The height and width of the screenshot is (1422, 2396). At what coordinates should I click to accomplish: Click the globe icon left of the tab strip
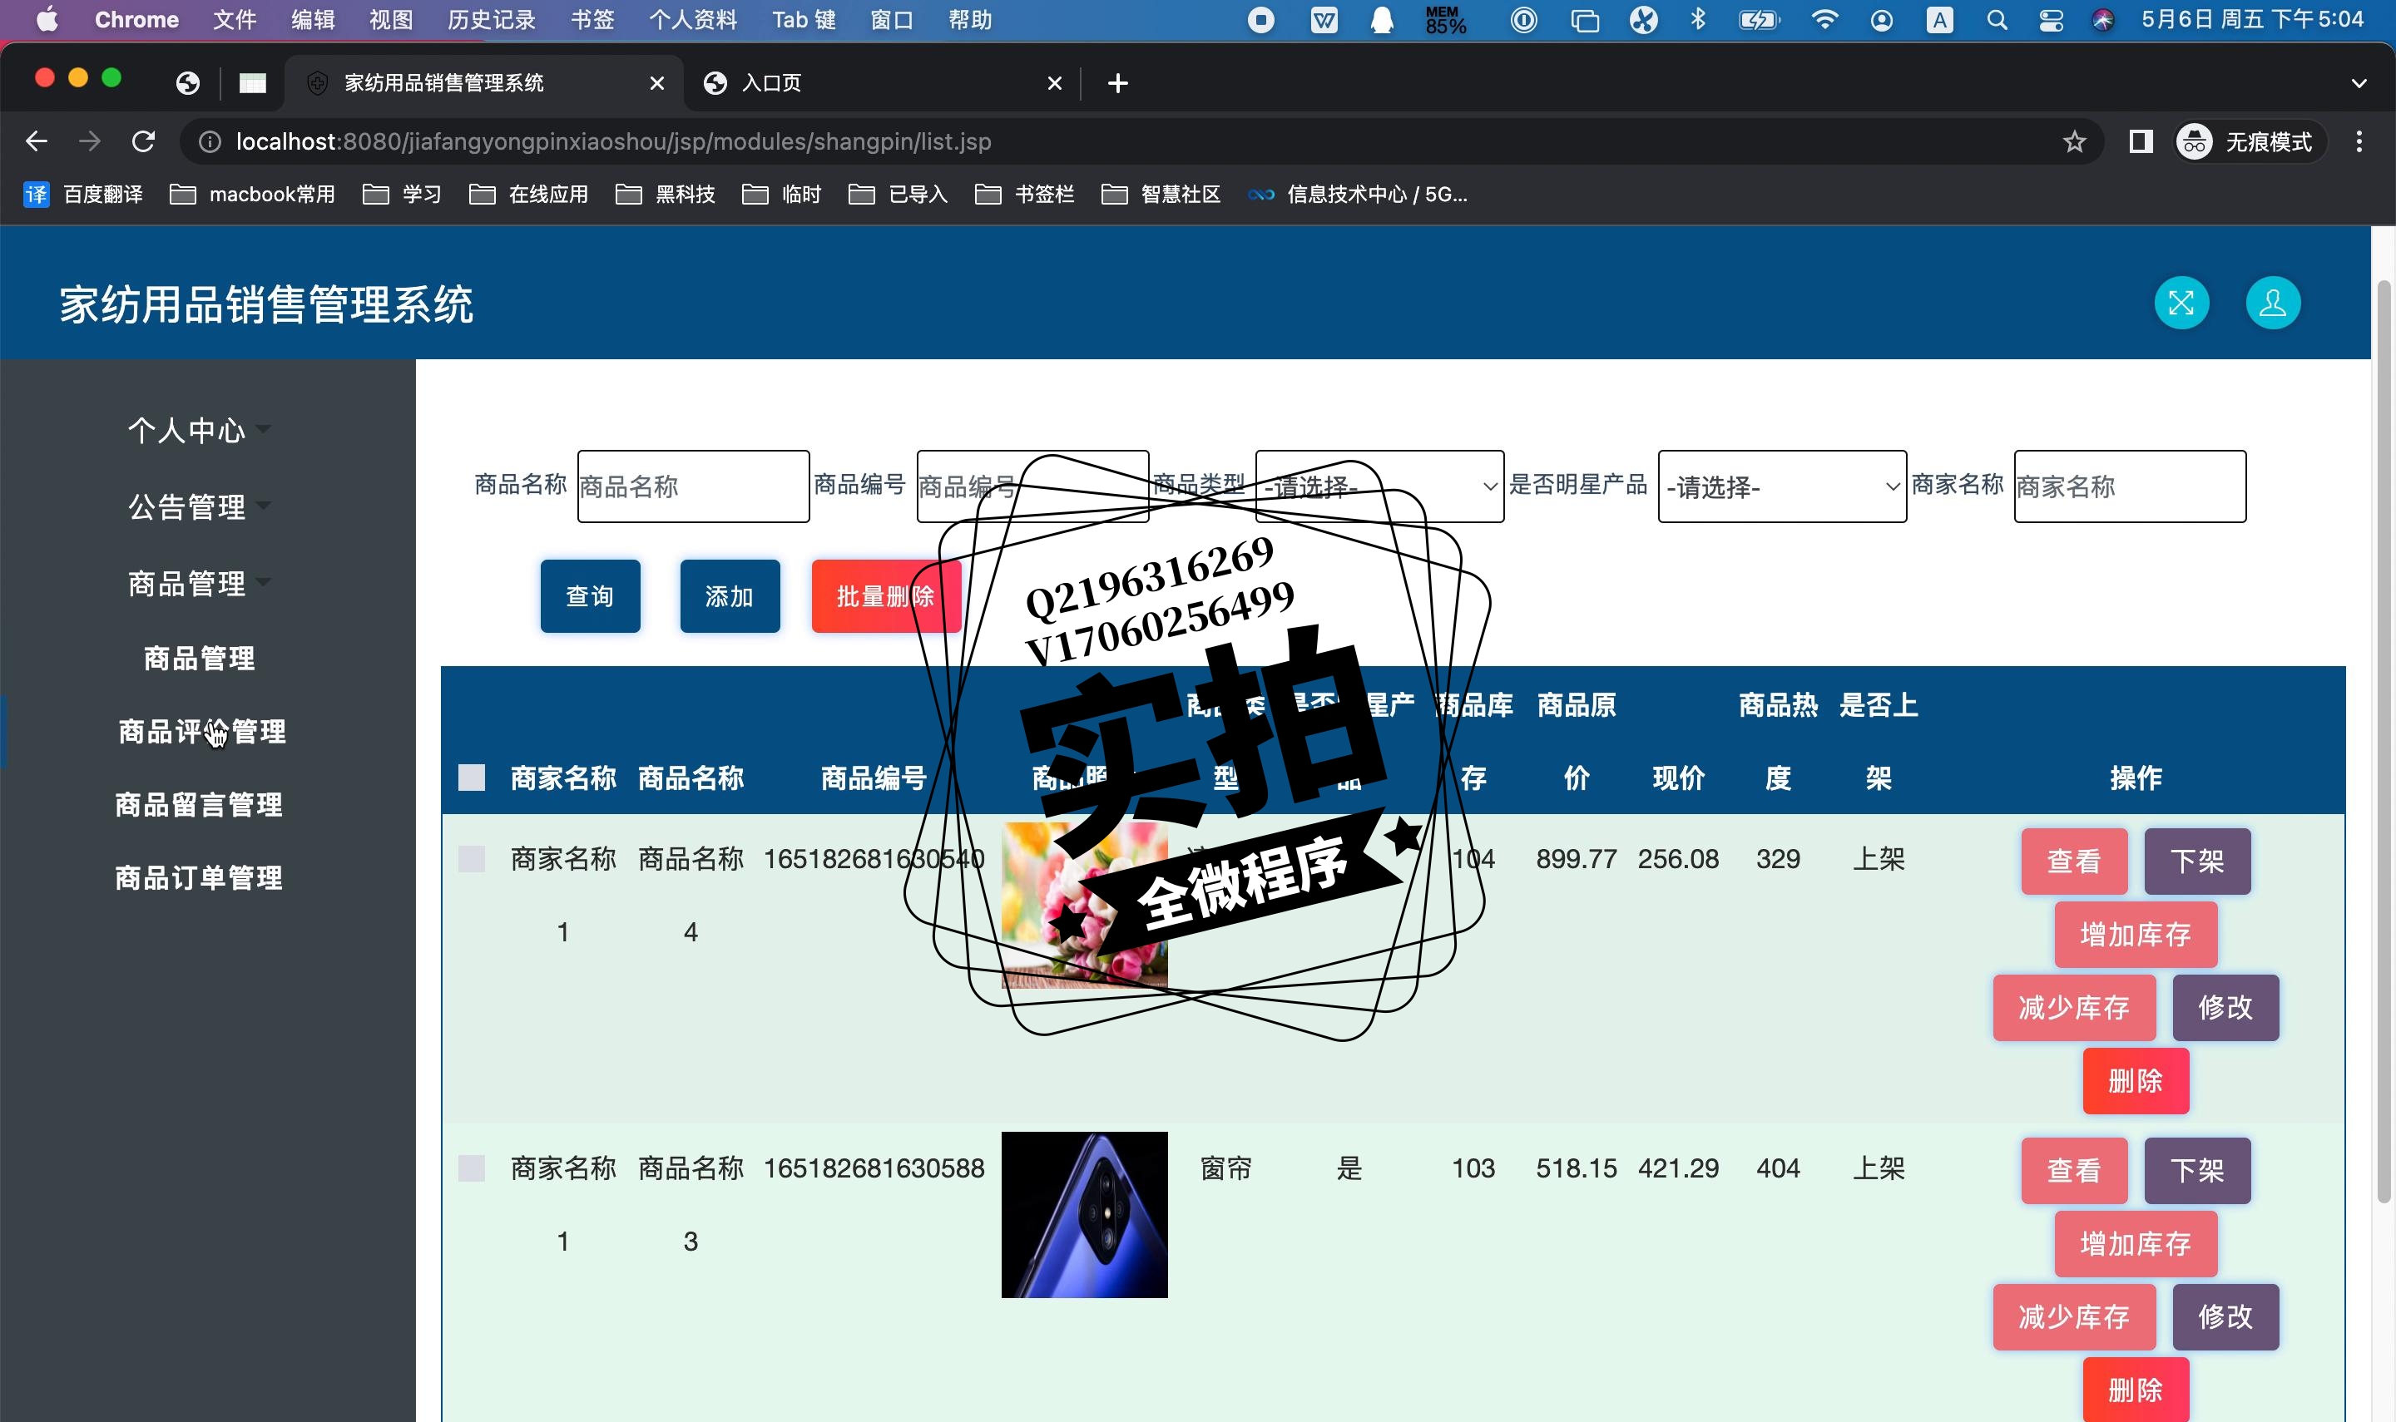point(188,83)
